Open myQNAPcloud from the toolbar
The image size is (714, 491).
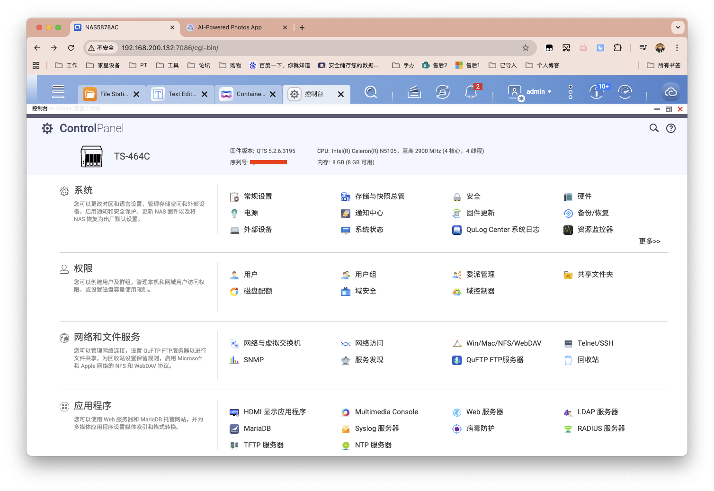(x=671, y=92)
